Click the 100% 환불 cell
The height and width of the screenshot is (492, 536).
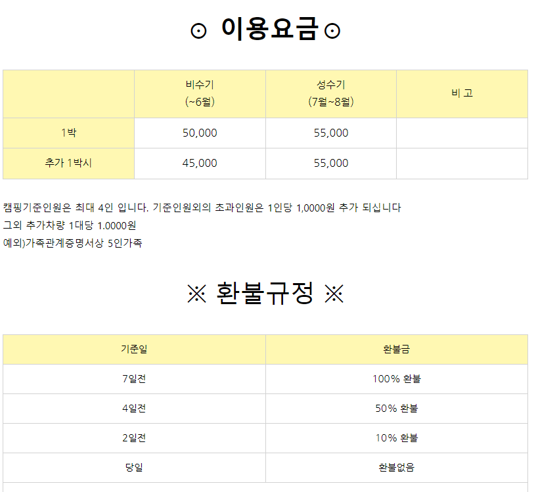coord(400,379)
